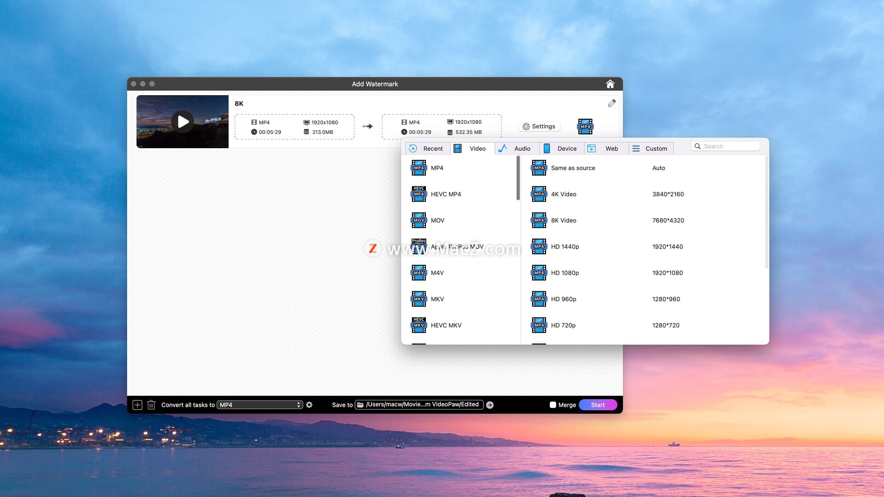Click the trash delete icon
This screenshot has height=497, width=884.
(151, 405)
